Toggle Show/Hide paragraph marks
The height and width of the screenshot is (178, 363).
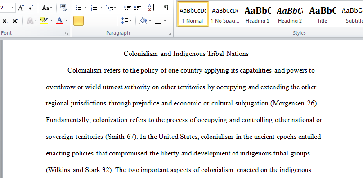tap(166, 8)
